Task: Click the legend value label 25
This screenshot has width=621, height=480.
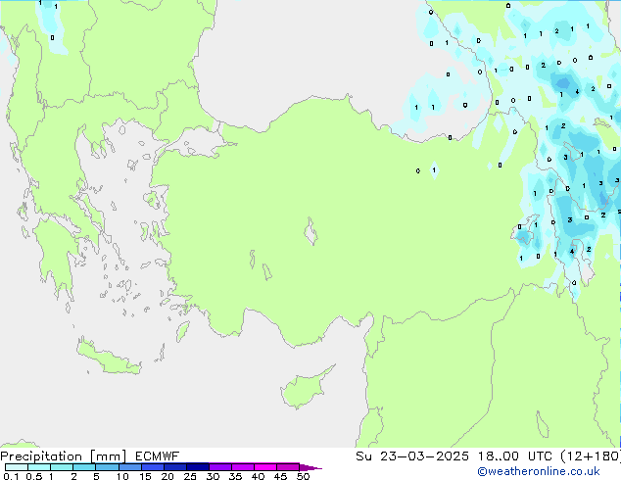Action: [x=190, y=476]
